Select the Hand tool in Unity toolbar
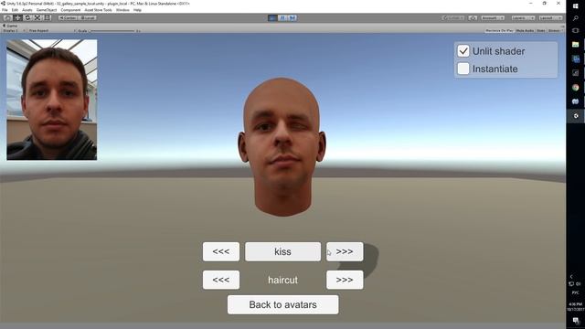The height and width of the screenshot is (329, 585). [7, 18]
